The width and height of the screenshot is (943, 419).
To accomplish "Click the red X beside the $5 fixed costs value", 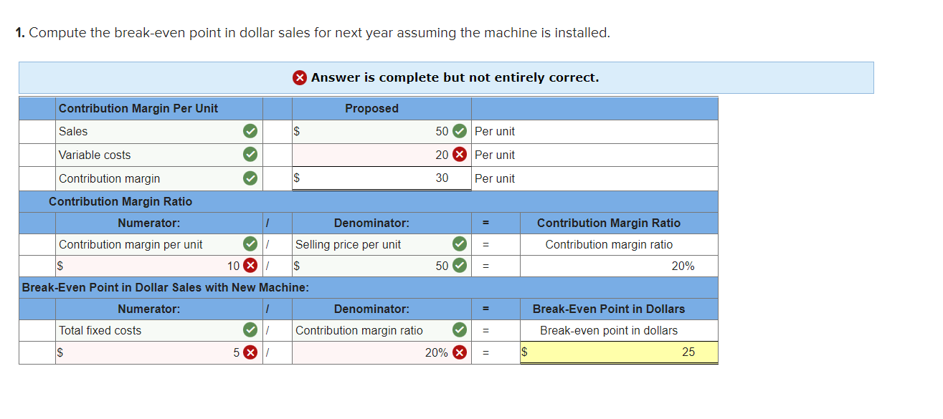I will [x=249, y=352].
